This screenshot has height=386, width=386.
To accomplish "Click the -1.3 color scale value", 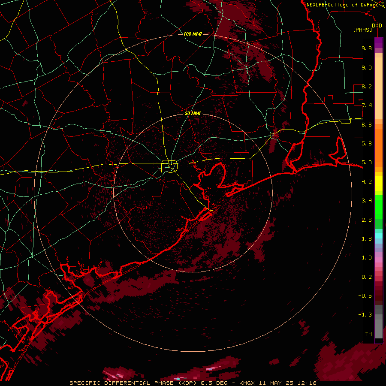I will pos(365,315).
